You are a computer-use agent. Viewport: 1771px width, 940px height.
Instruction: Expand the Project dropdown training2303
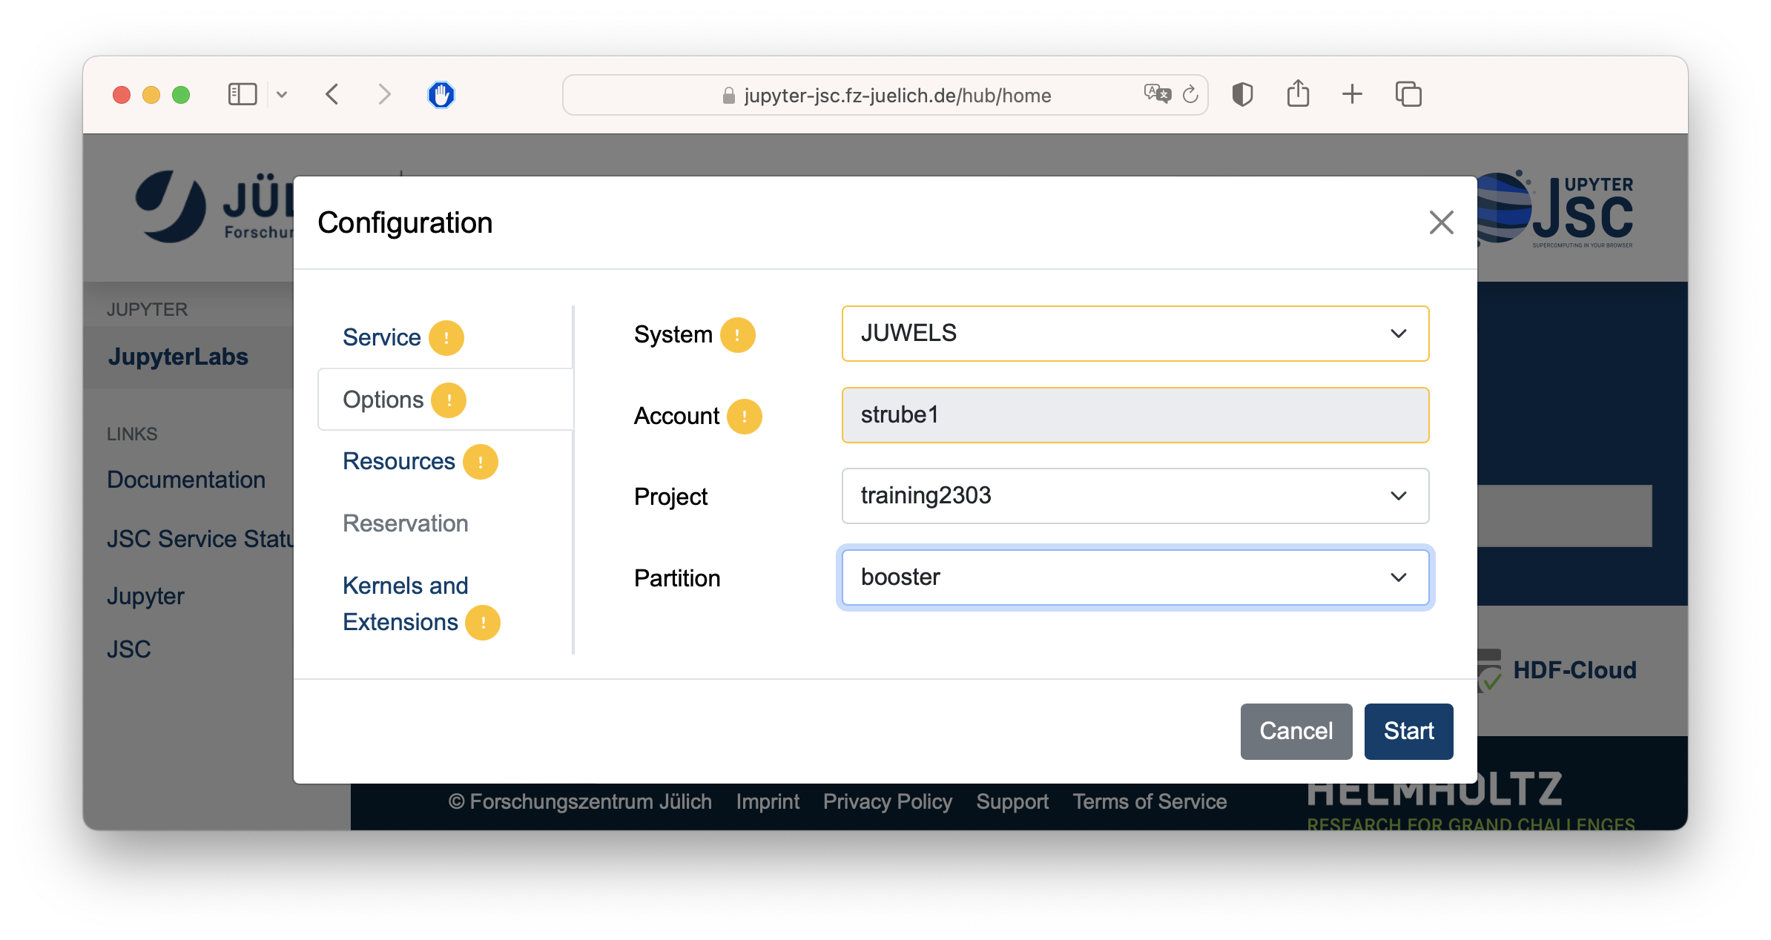point(1135,496)
